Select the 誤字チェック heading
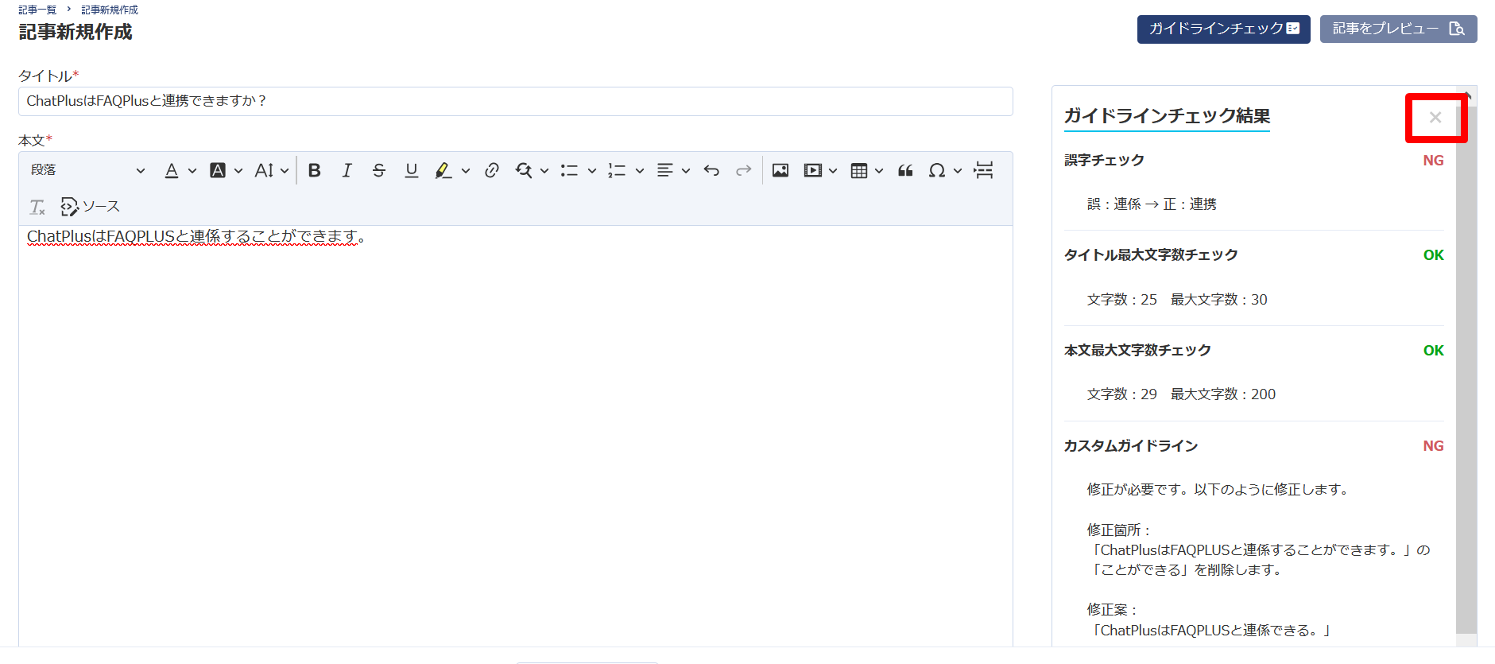The image size is (1495, 664). pos(1104,160)
